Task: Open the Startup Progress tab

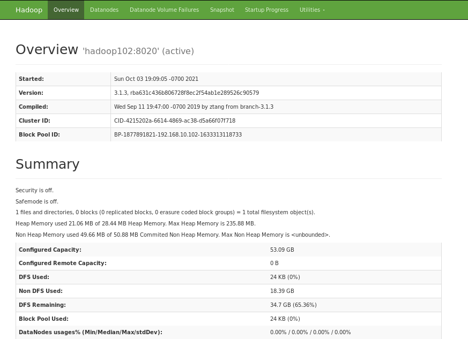Action: (x=266, y=10)
